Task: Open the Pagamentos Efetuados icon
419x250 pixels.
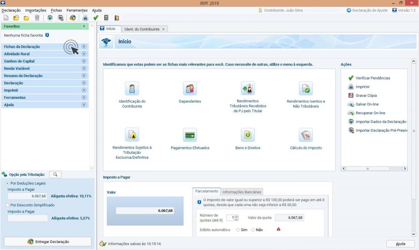Action: coord(190,135)
